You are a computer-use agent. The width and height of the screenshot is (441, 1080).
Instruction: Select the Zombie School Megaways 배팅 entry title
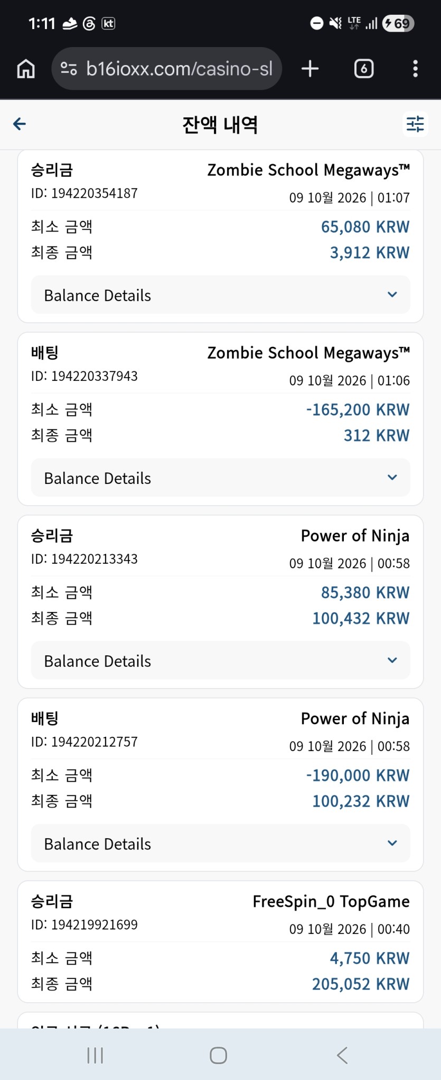point(308,353)
